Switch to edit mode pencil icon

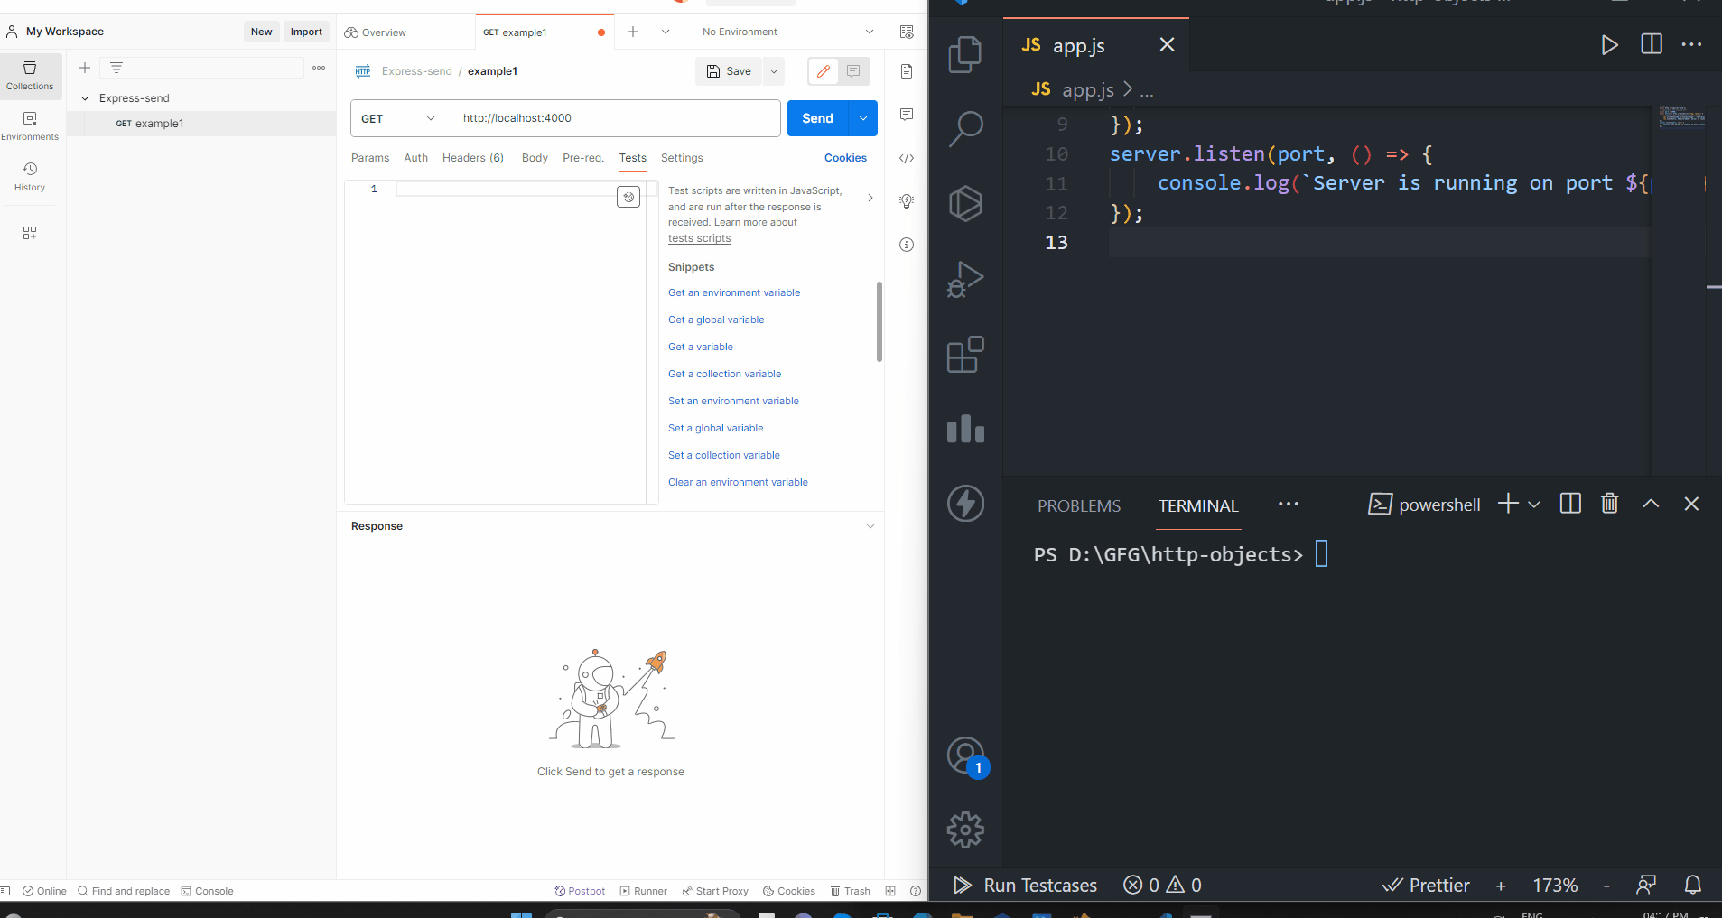824,71
